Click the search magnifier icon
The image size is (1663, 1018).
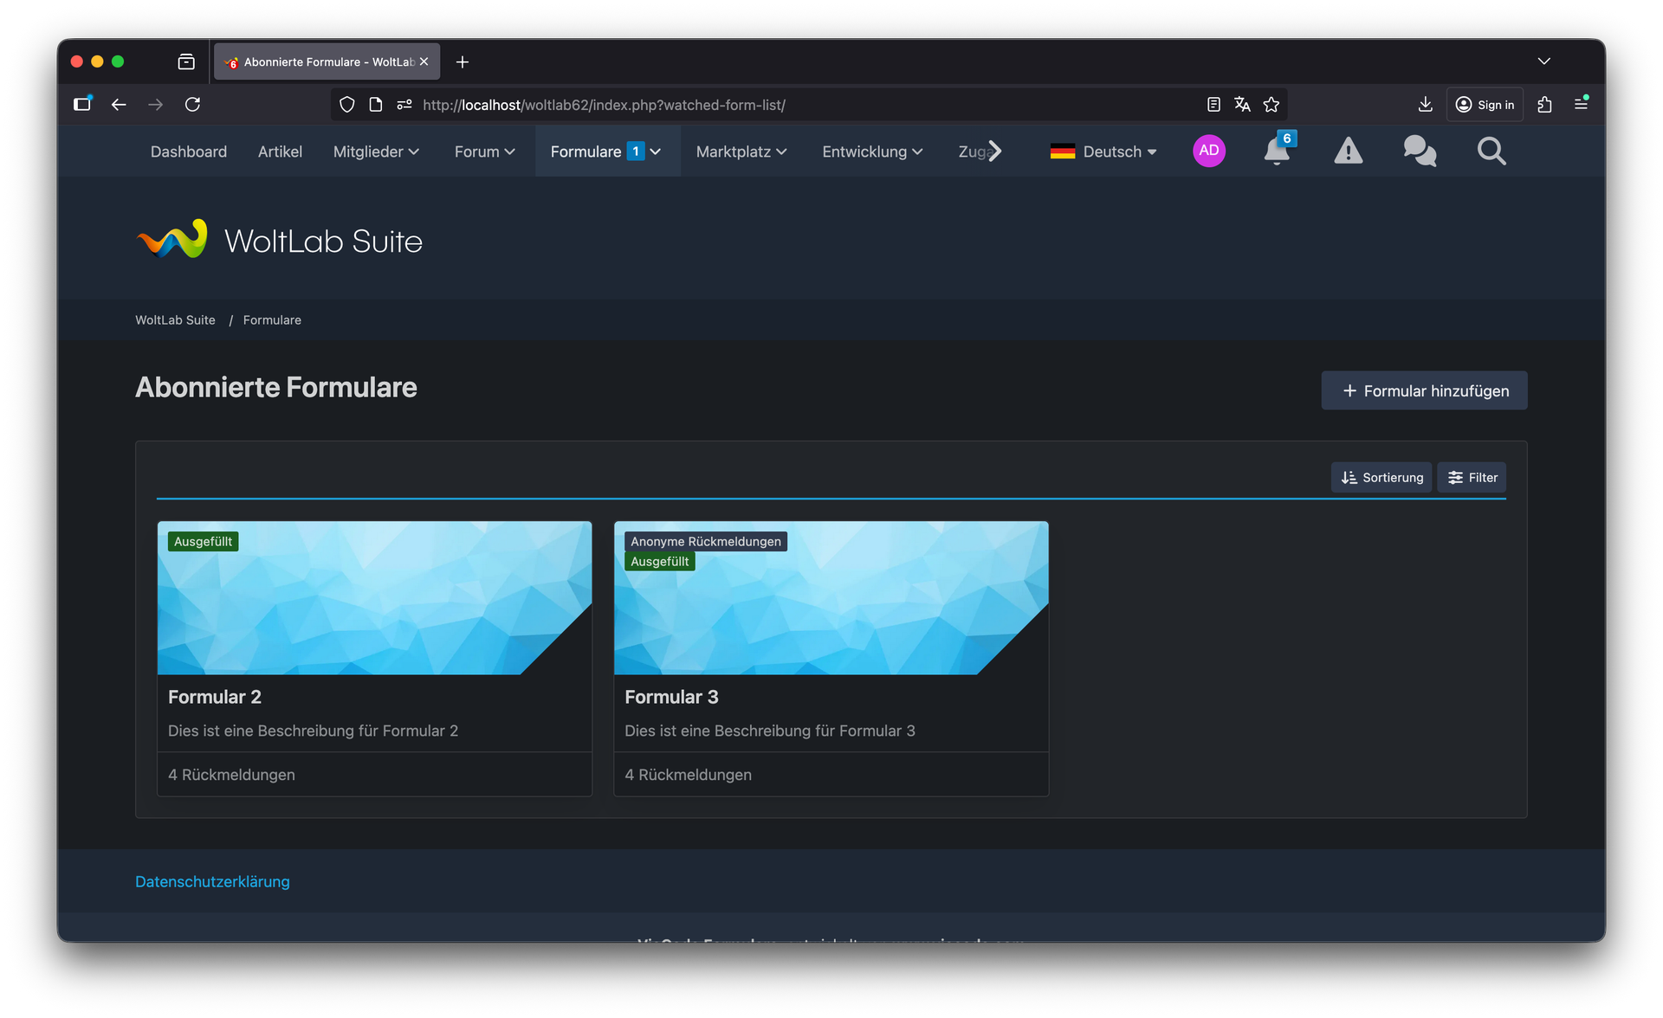click(1491, 151)
